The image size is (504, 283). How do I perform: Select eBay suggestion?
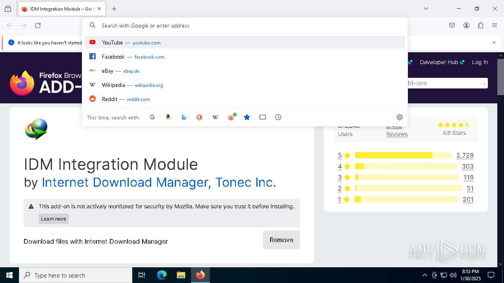tap(245, 71)
